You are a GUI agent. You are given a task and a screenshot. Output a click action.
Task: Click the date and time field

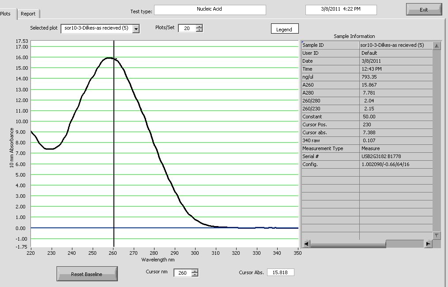[341, 10]
